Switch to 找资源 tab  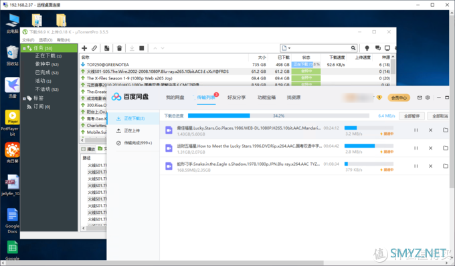294,98
